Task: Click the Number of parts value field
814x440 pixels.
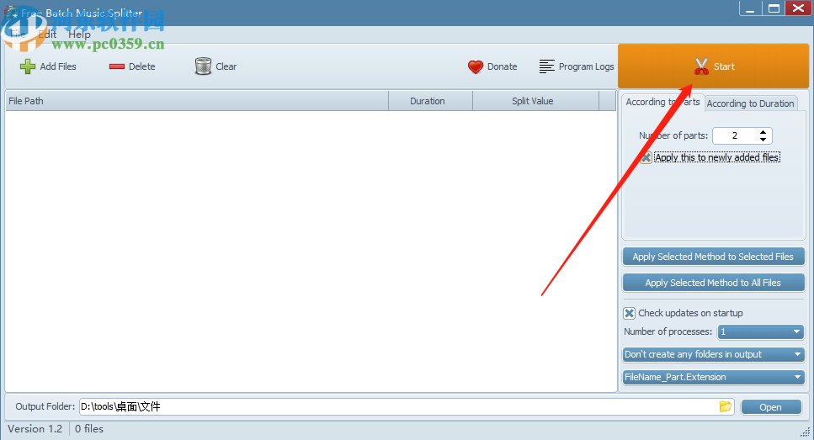Action: (735, 135)
